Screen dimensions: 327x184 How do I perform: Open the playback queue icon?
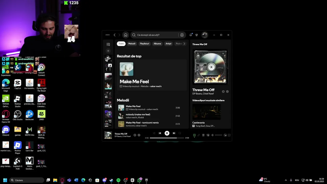[203, 135]
